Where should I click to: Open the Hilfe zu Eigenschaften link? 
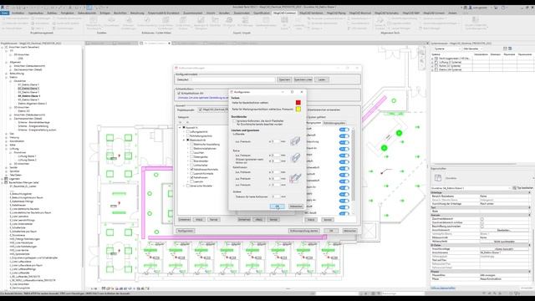click(443, 288)
